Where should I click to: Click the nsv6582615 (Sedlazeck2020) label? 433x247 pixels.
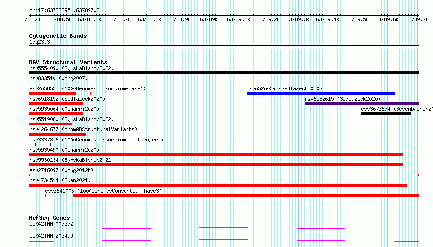343,99
